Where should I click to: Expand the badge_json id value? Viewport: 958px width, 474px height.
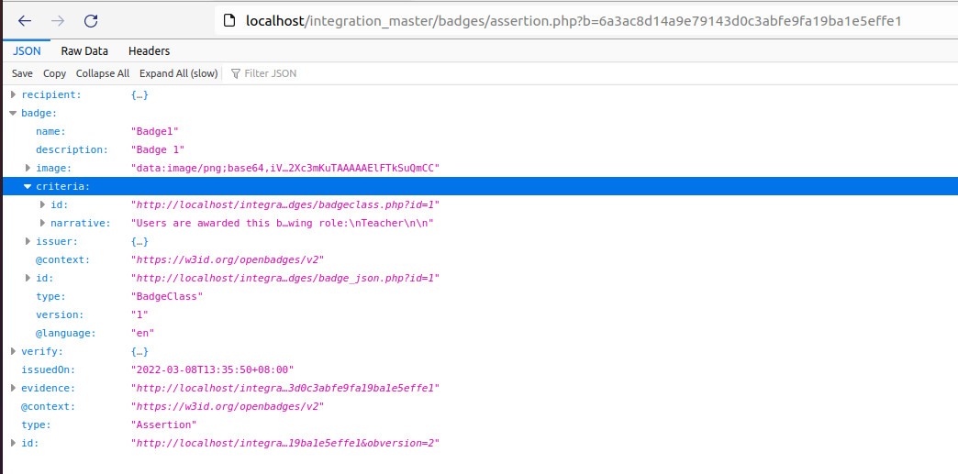28,278
